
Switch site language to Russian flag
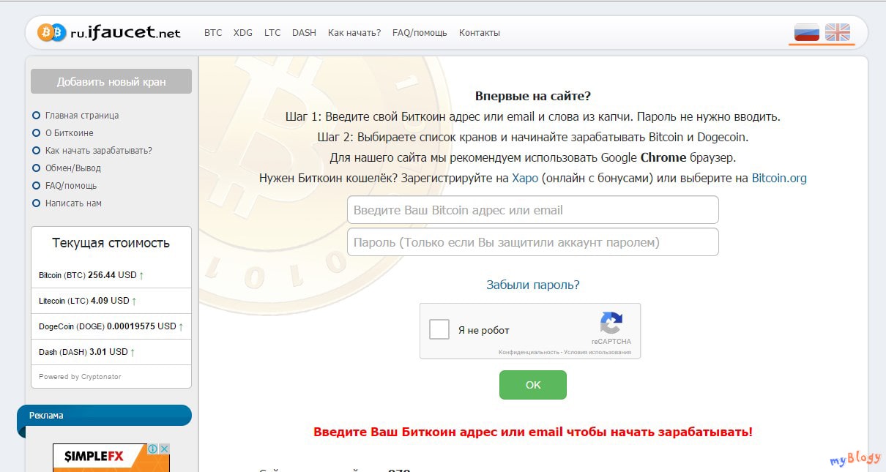coord(807,32)
